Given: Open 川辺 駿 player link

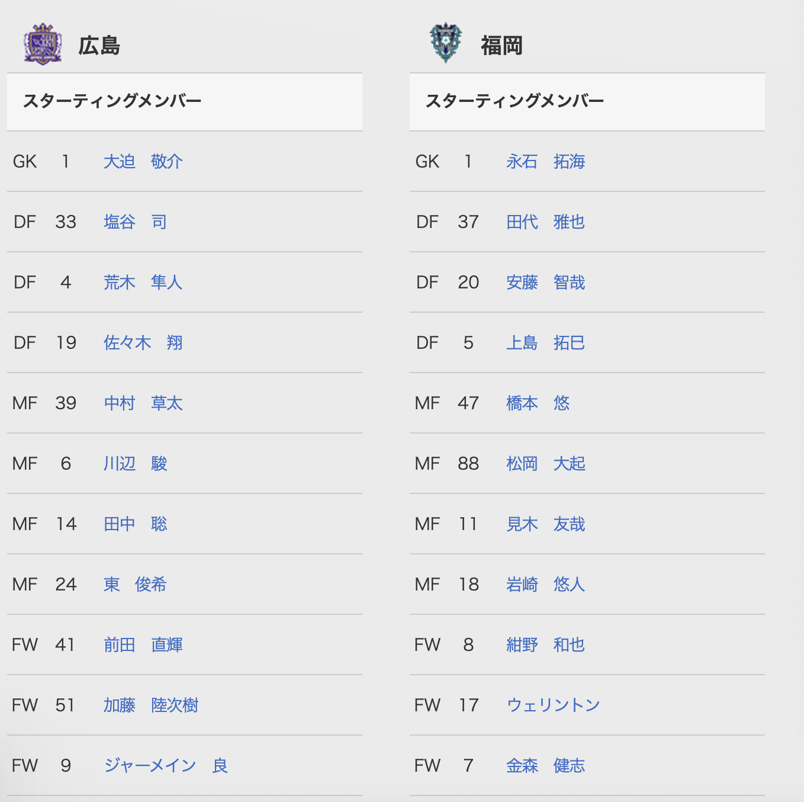Looking at the screenshot, I should (x=135, y=463).
